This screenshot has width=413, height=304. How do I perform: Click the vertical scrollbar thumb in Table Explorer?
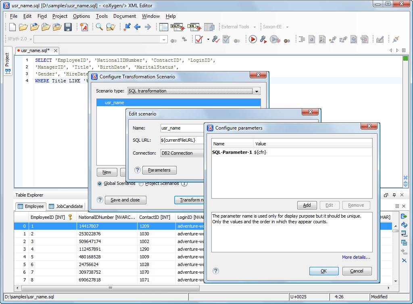[395, 231]
